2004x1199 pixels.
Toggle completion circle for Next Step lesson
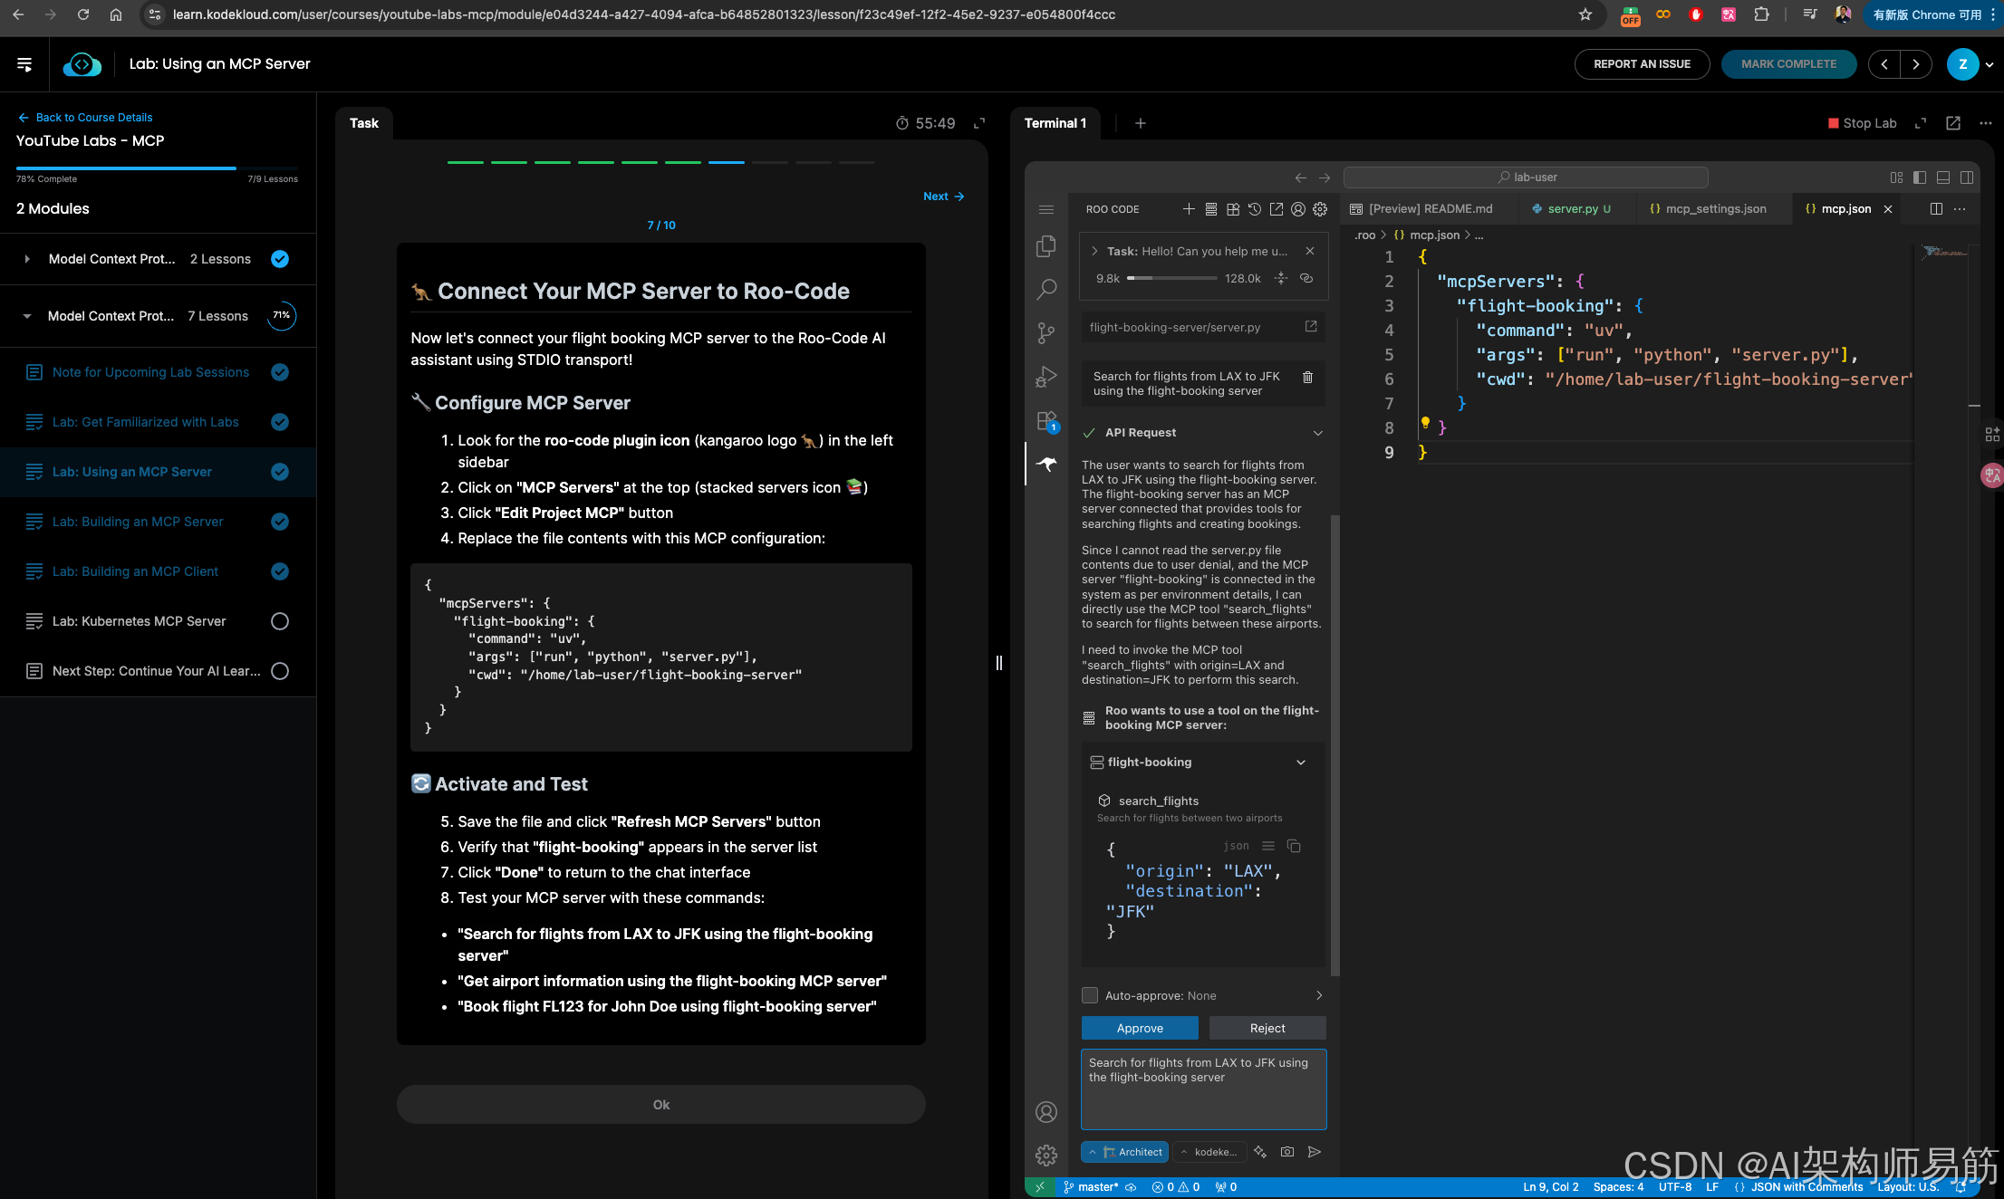coord(280,671)
